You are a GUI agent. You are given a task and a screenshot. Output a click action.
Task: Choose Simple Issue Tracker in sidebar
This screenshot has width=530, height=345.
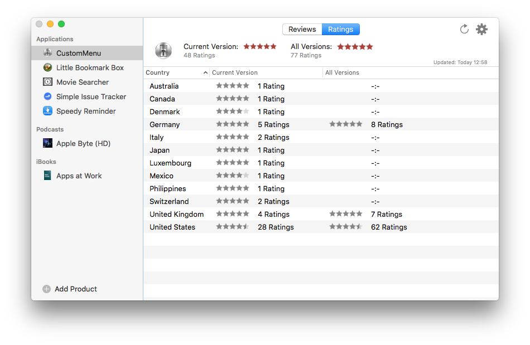tap(87, 96)
